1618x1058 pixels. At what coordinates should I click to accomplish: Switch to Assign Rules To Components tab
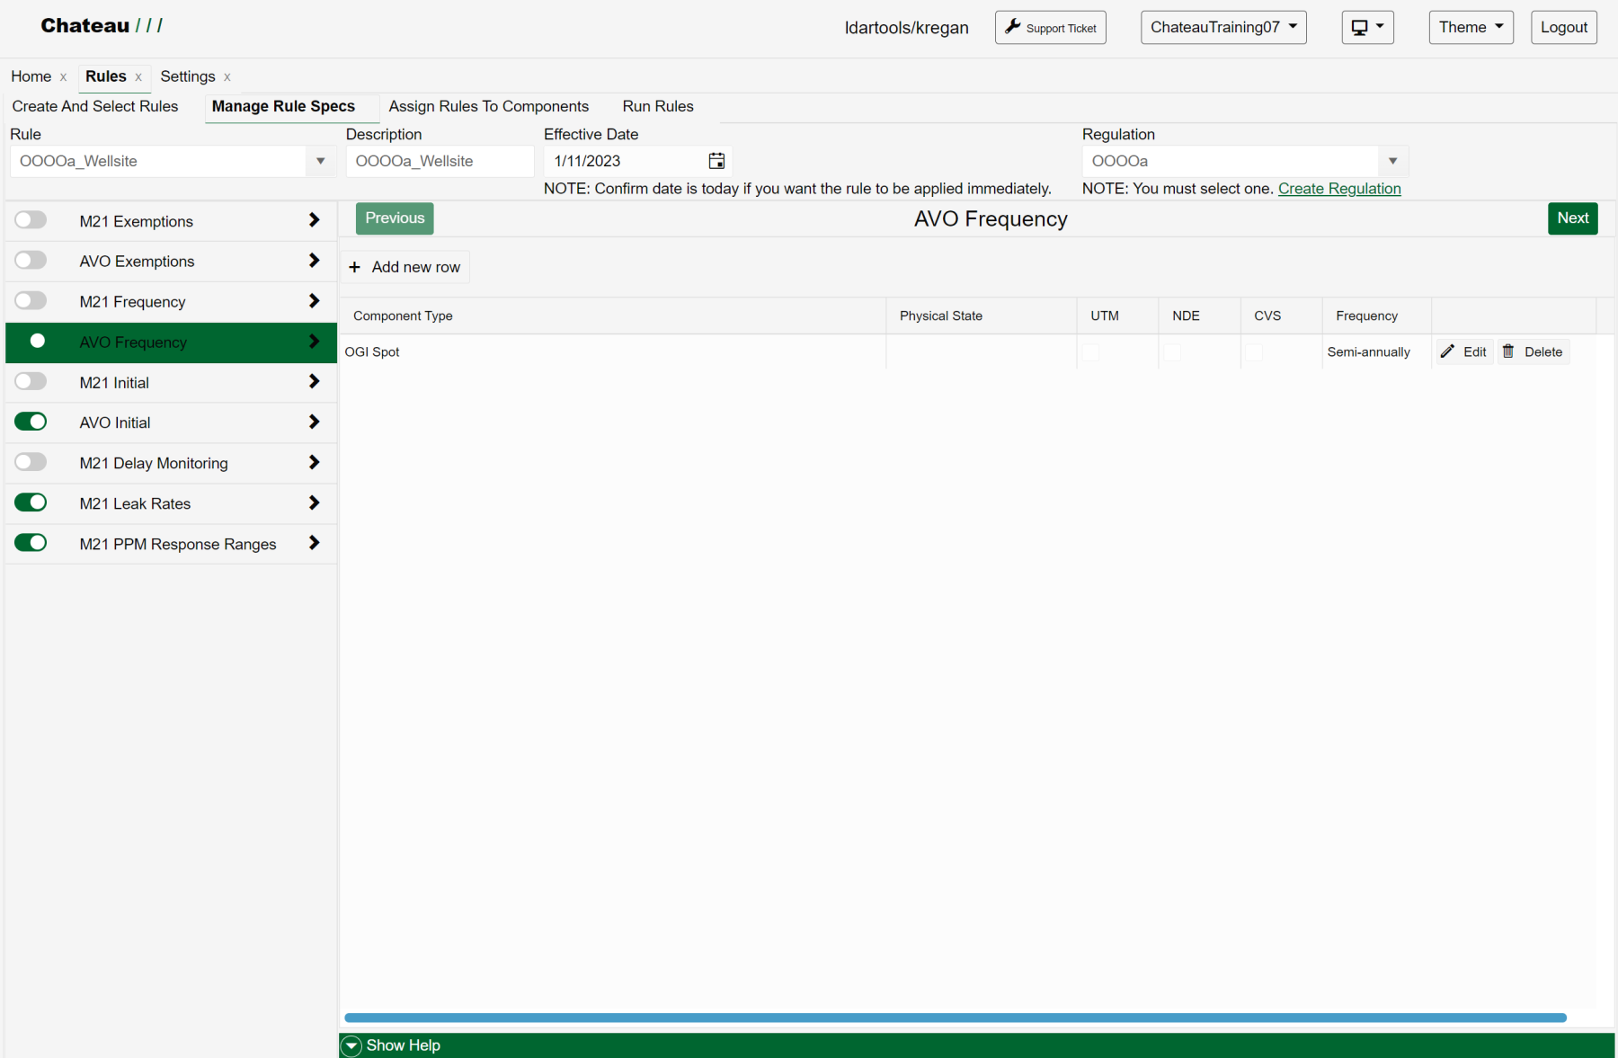[x=488, y=106]
